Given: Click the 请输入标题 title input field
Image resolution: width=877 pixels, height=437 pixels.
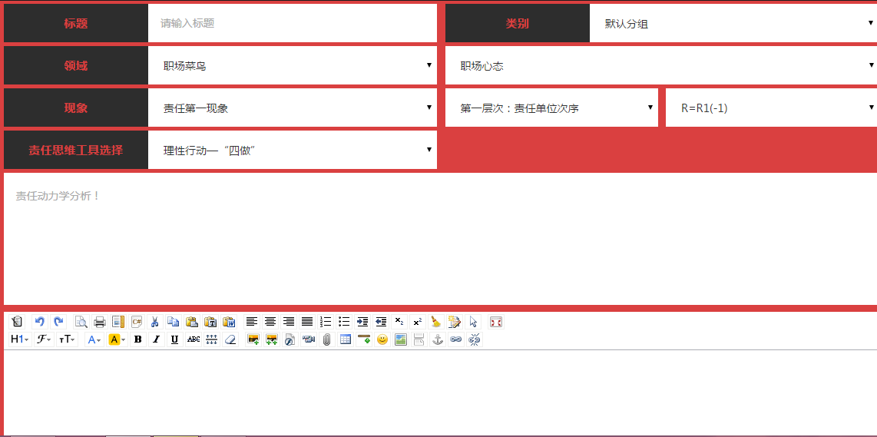Looking at the screenshot, I should tap(292, 24).
